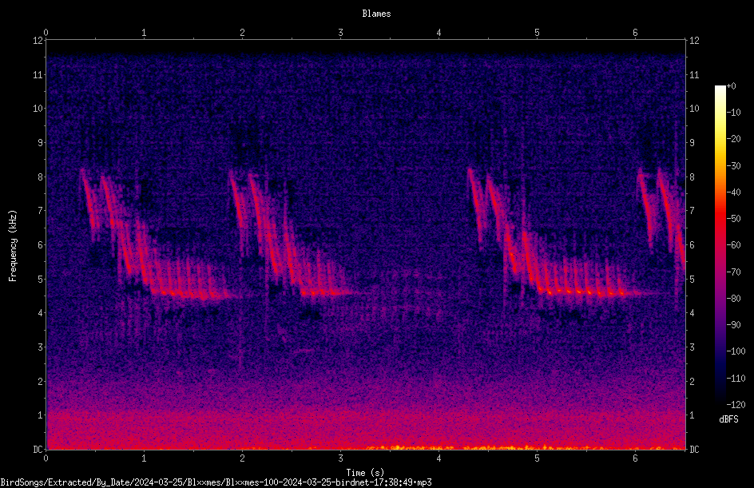This screenshot has width=754, height=488.
Task: Click the Time (s) axis label
Action: 365,473
